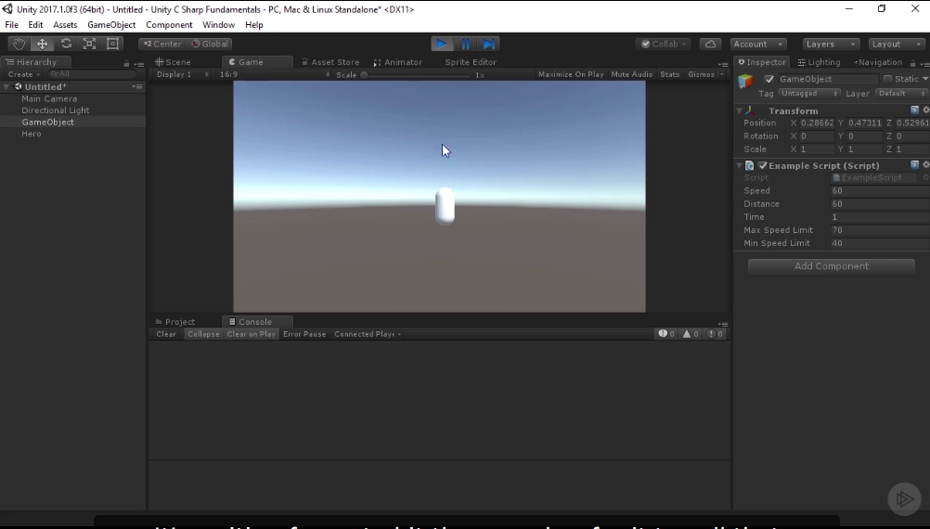The width and height of the screenshot is (930, 529).
Task: Click the GameObject cube icon in Inspector
Action: pos(745,82)
